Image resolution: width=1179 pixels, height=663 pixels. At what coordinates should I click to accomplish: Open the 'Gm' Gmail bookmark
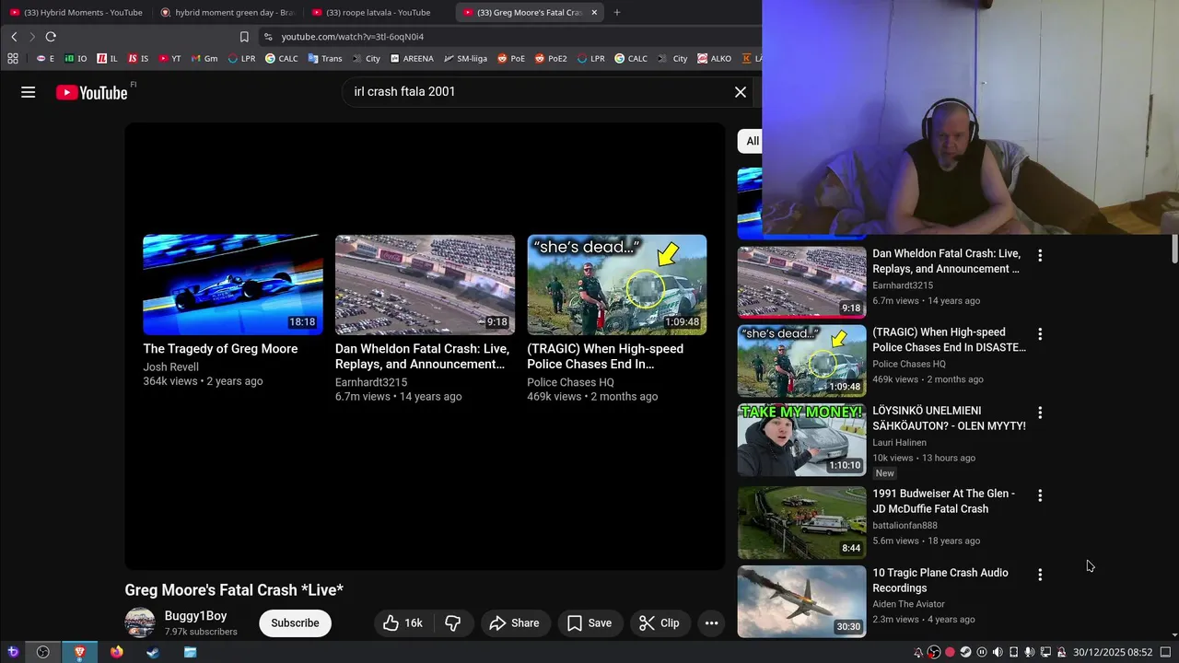[x=204, y=58]
